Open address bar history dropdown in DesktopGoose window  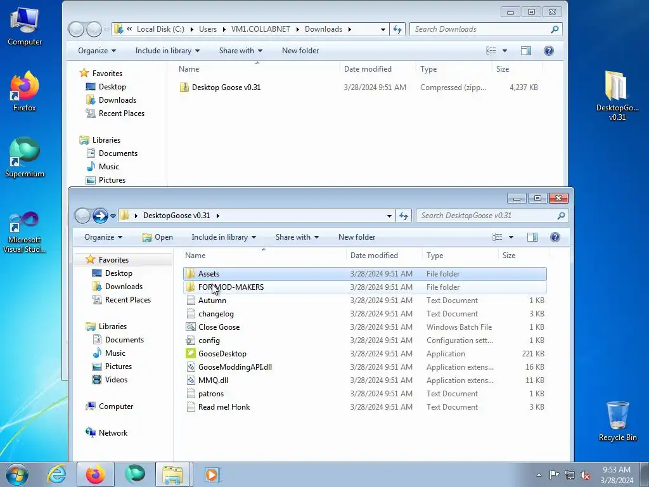(x=389, y=216)
